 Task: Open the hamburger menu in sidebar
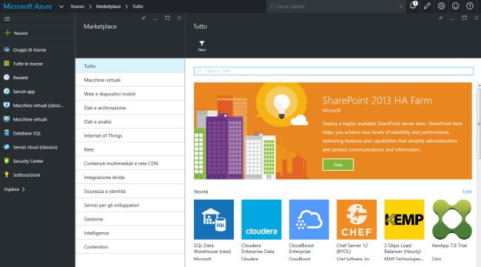coord(7,19)
